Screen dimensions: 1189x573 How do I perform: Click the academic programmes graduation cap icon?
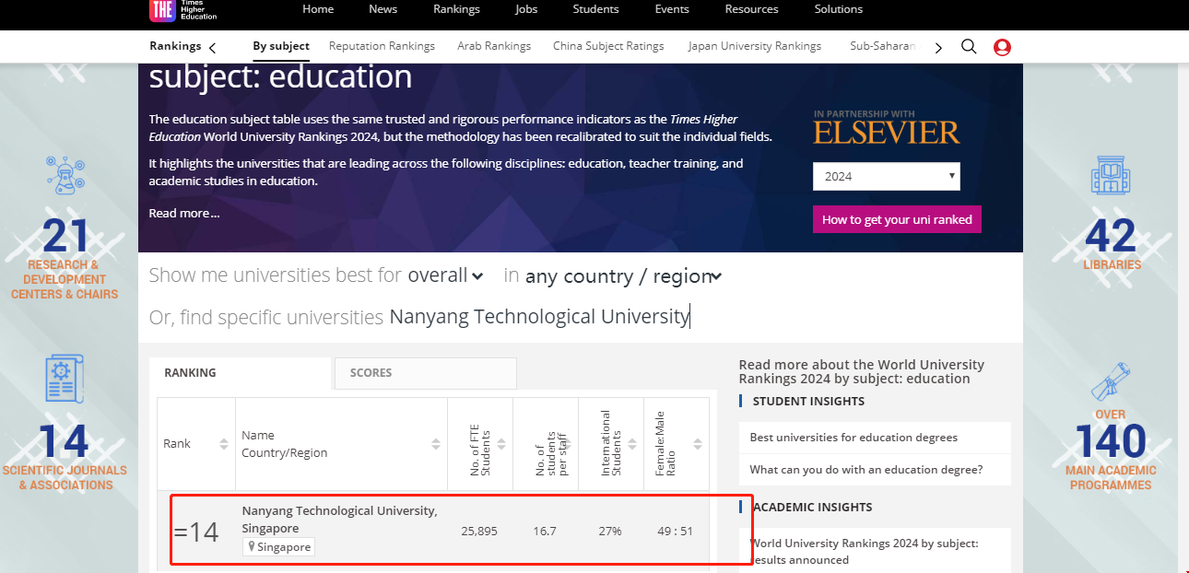[1111, 380]
